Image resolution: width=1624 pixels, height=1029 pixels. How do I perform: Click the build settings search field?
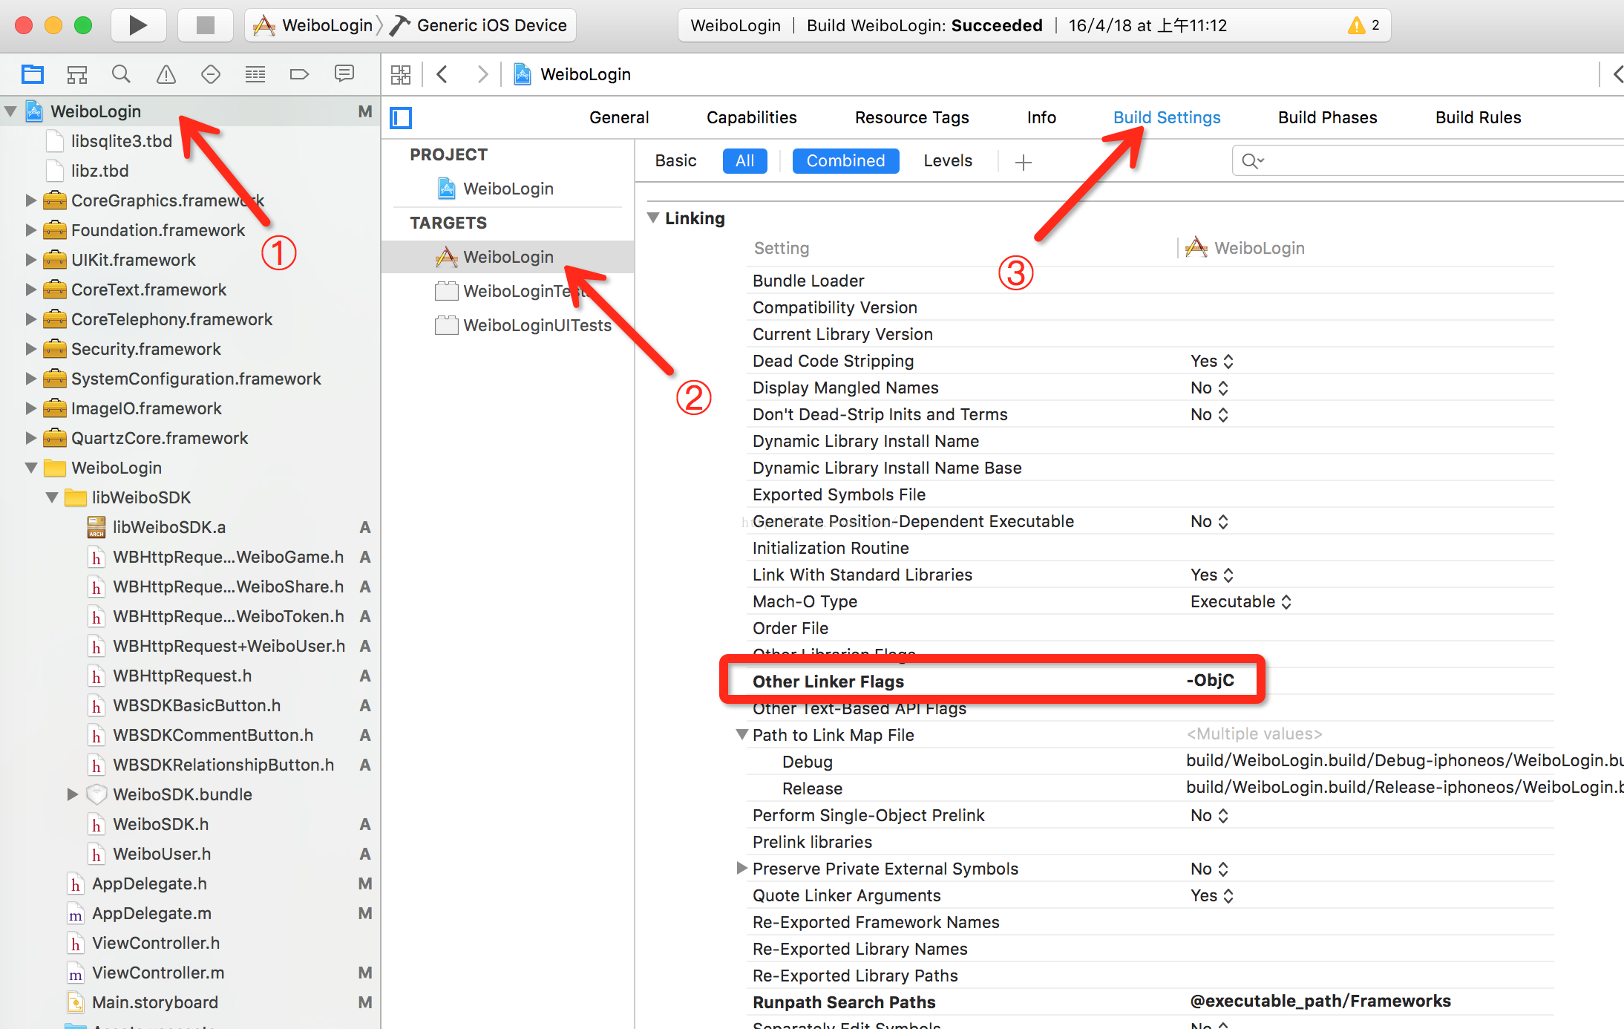[x=1429, y=160]
